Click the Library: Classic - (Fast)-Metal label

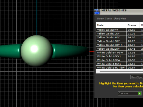[112, 19]
